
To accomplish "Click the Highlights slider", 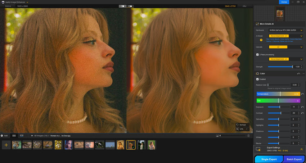I will click(x=279, y=125).
